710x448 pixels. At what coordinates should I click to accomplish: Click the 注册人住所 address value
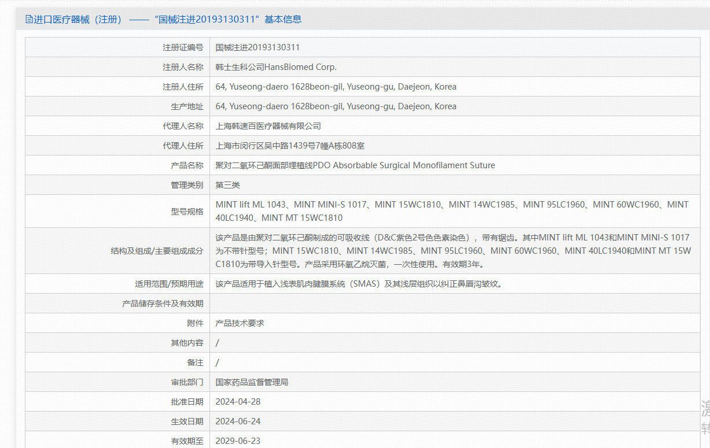tap(336, 87)
